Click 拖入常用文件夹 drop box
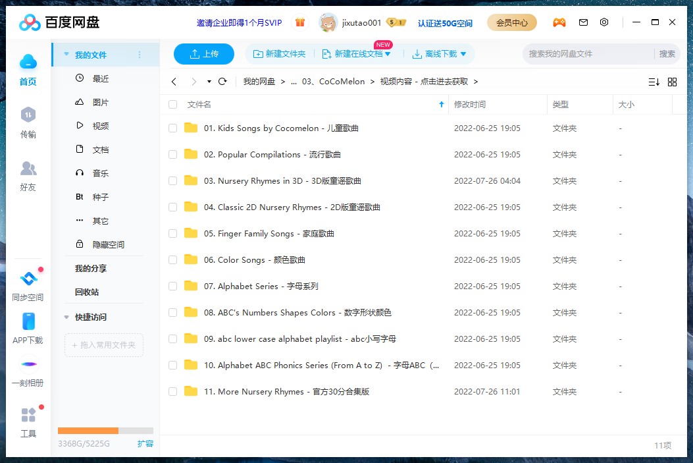Viewport: 693px width, 463px height. coord(104,345)
